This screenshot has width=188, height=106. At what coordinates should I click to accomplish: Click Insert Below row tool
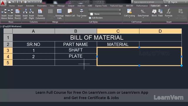point(11,14)
